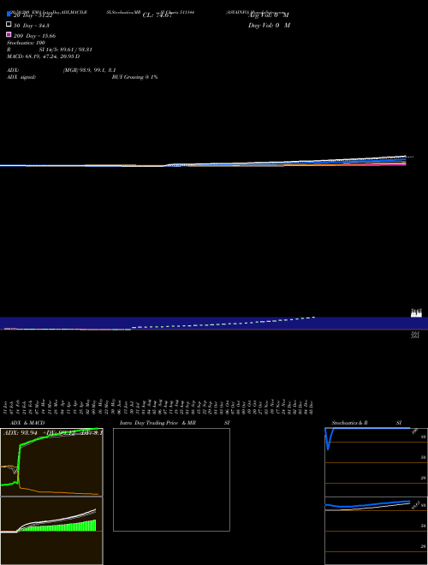
Task: Click the 'Stochastics: 100' readout
Action: point(26,43)
